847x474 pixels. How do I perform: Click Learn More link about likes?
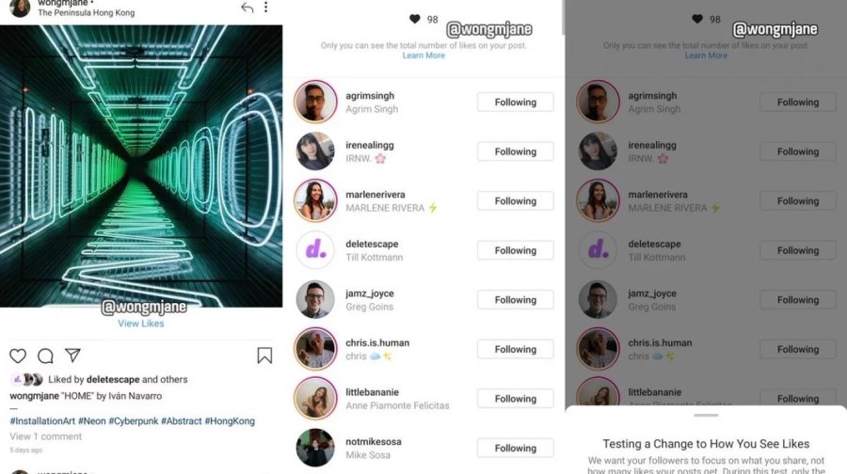tap(423, 55)
